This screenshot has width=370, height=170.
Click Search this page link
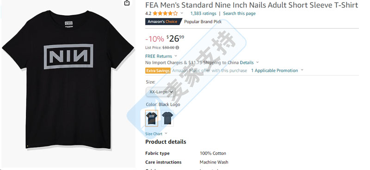coord(239,13)
